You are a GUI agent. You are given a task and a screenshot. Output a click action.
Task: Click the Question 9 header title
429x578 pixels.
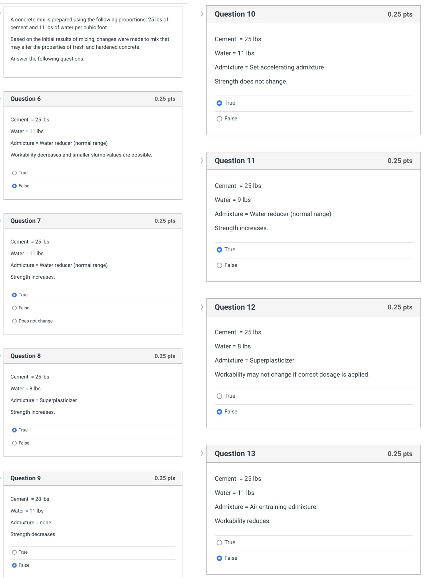coord(26,478)
